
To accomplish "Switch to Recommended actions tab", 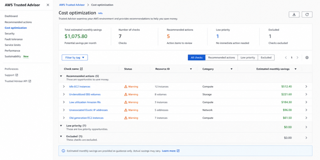I will pos(222,57).
